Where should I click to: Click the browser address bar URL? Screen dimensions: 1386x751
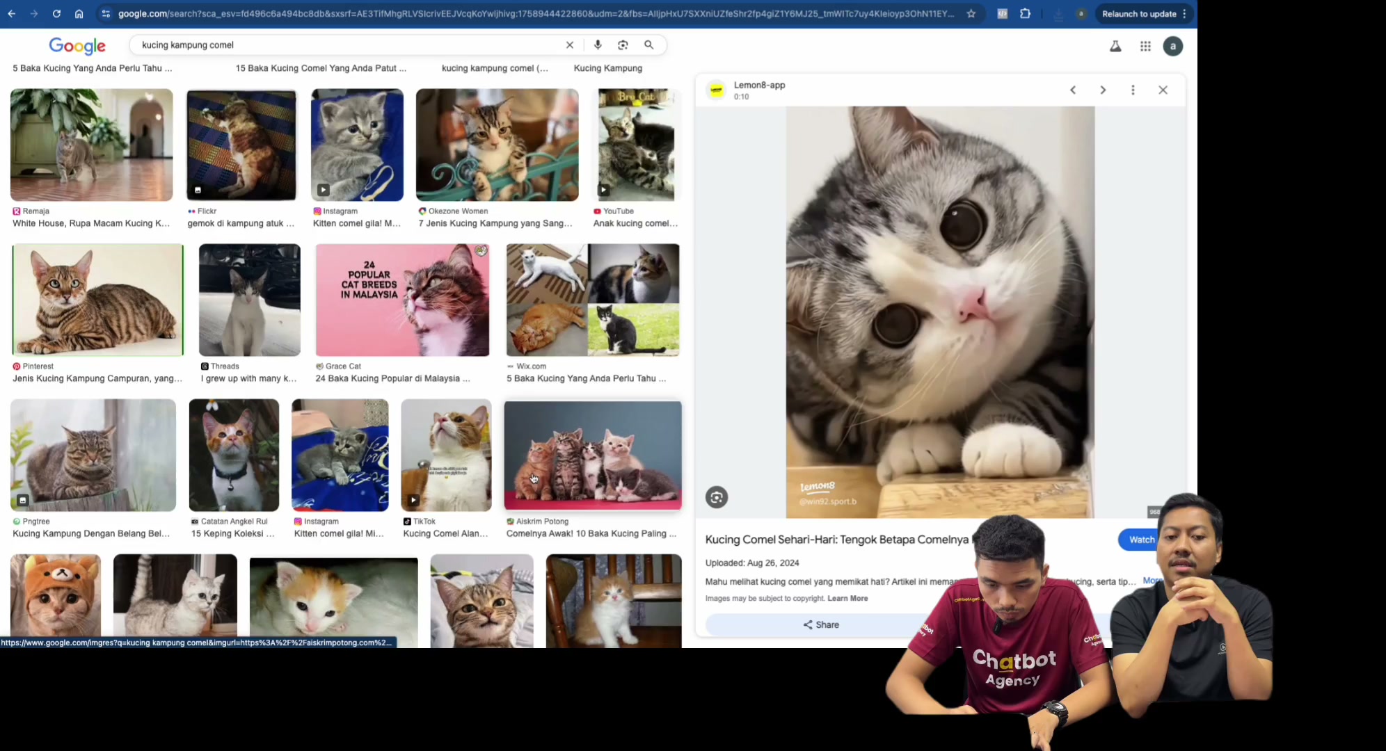coord(536,14)
